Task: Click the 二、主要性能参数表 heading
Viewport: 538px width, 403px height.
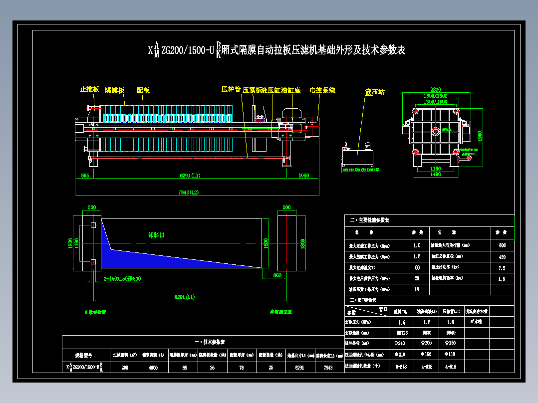Action: [x=369, y=220]
